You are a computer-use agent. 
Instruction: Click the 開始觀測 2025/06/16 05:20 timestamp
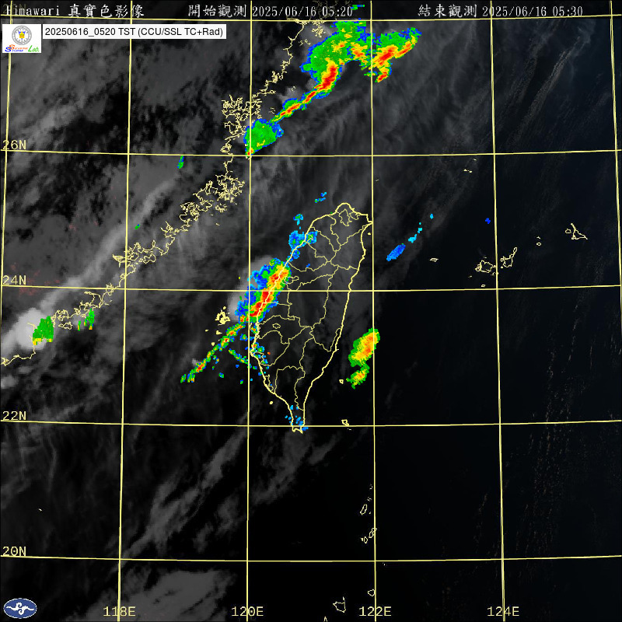coord(270,11)
